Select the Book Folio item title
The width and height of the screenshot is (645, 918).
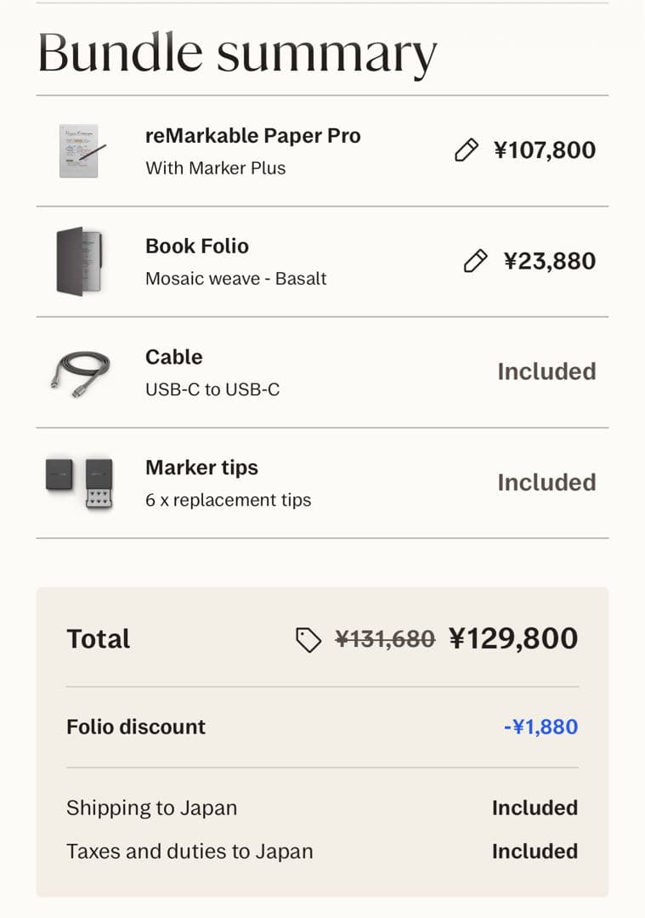pyautogui.click(x=197, y=246)
